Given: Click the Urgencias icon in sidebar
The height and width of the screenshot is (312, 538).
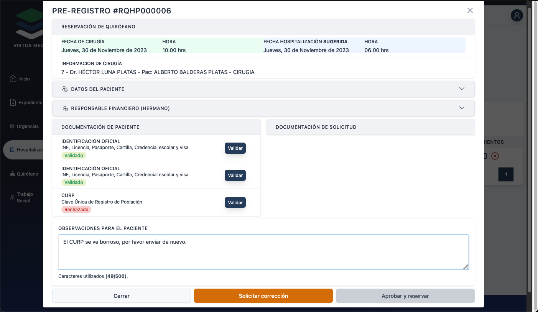Looking at the screenshot, I should (x=13, y=126).
